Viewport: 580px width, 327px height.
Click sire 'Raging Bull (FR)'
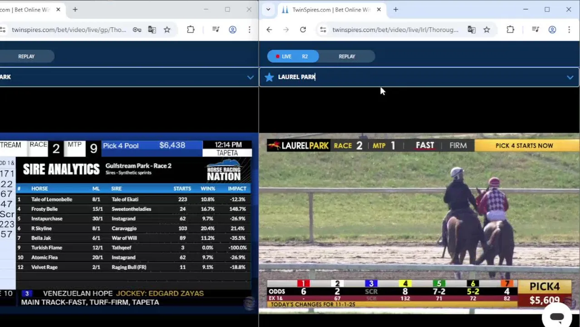[x=129, y=267]
